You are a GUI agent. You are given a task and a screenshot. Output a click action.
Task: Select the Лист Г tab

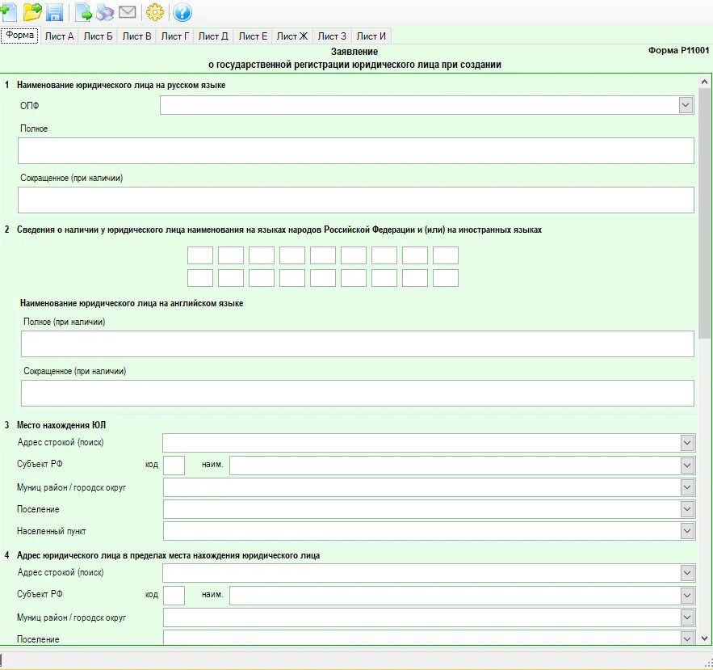point(175,36)
